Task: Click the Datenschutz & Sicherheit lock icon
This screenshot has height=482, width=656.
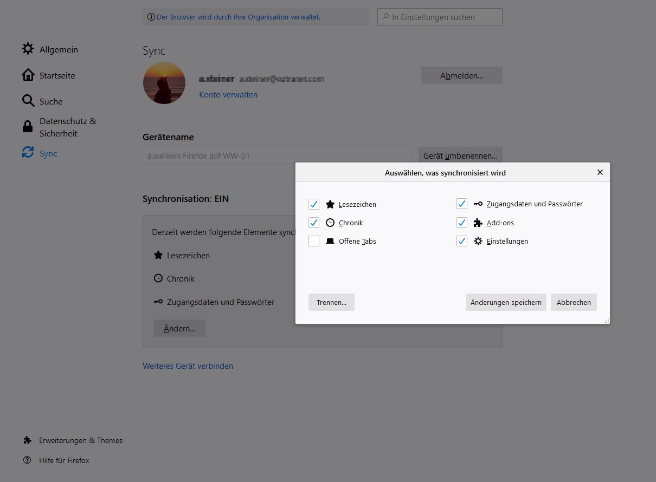Action: point(28,127)
